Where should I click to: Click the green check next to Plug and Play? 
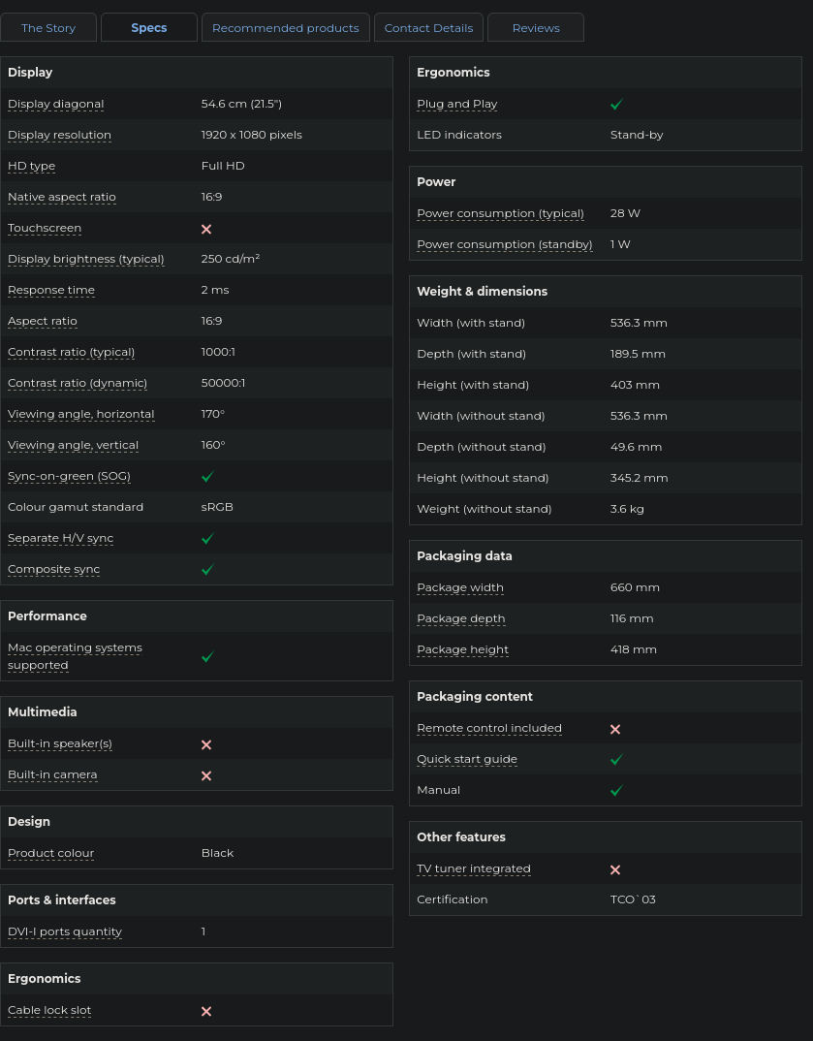tap(616, 105)
